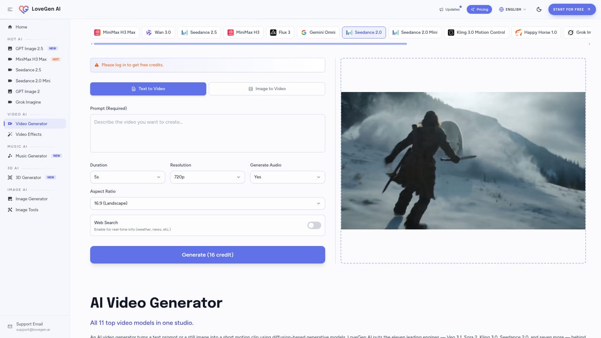
Task: Open Seedance 2.0 Mini in sidebar
Action: point(35,81)
